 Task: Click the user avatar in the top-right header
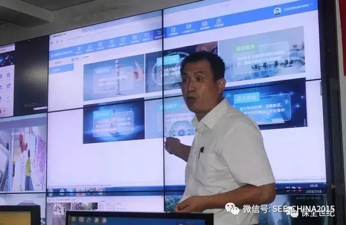coord(277,11)
